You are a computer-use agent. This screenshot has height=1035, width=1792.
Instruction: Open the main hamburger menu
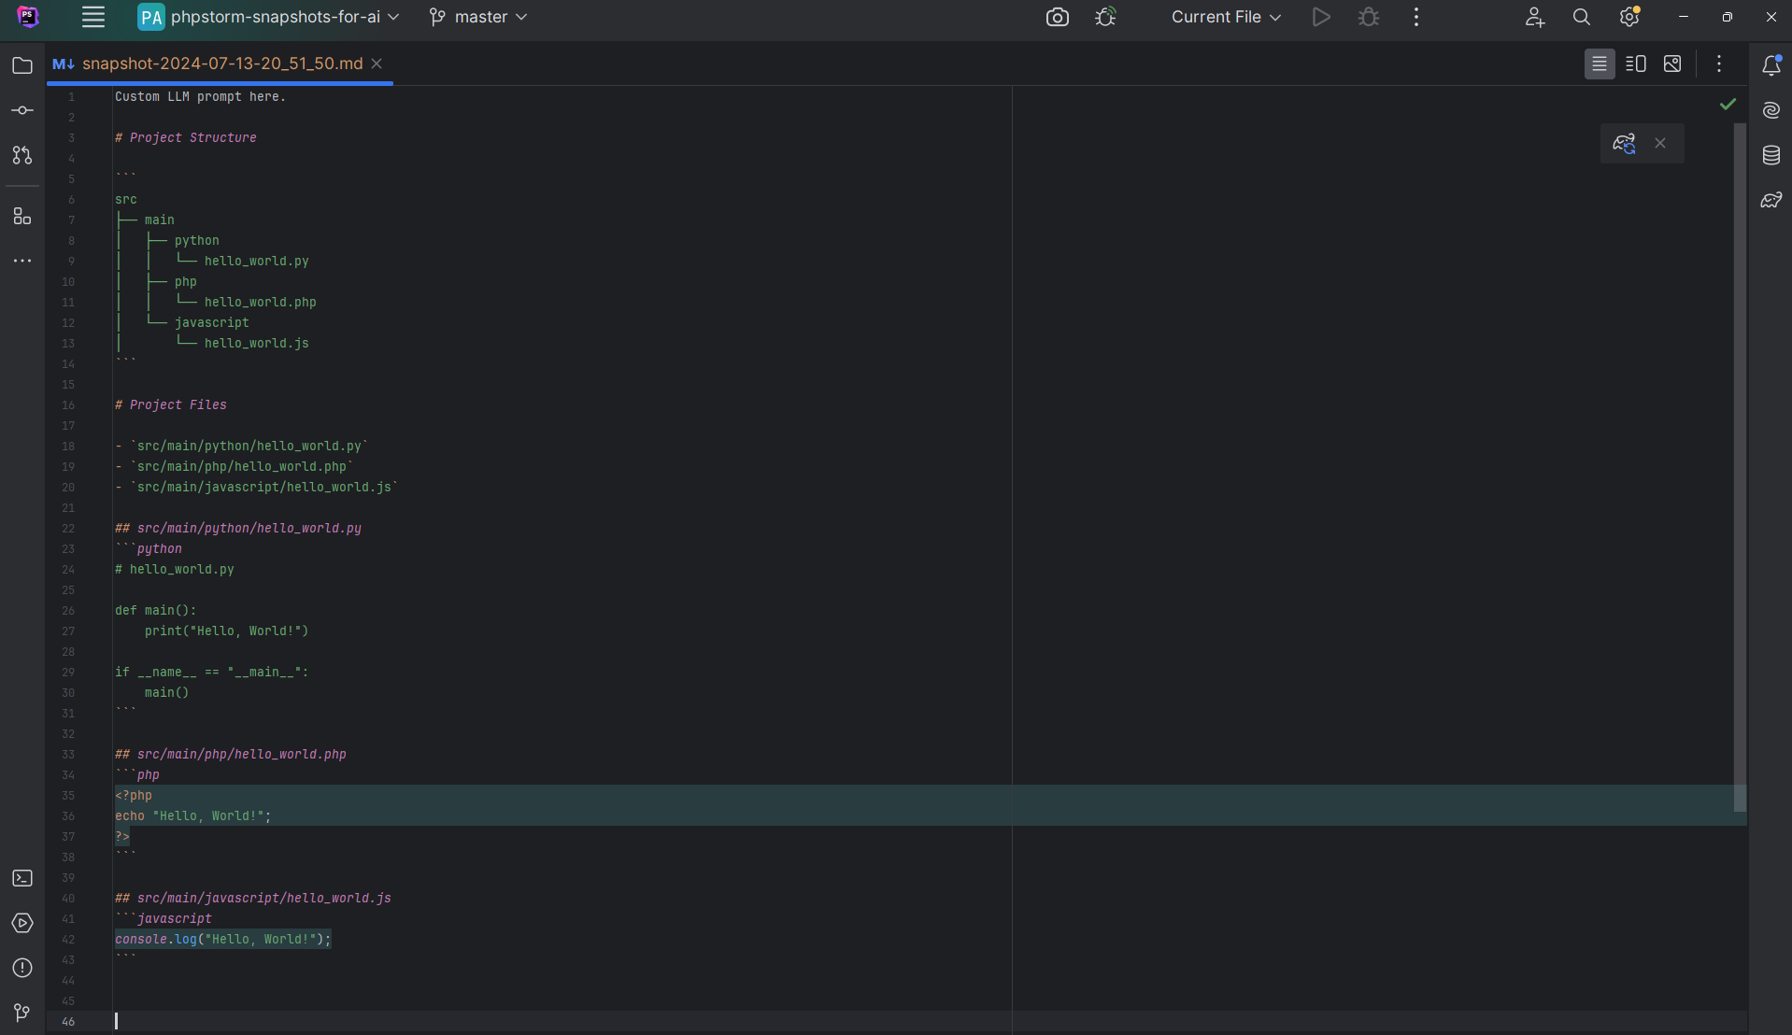click(x=92, y=17)
